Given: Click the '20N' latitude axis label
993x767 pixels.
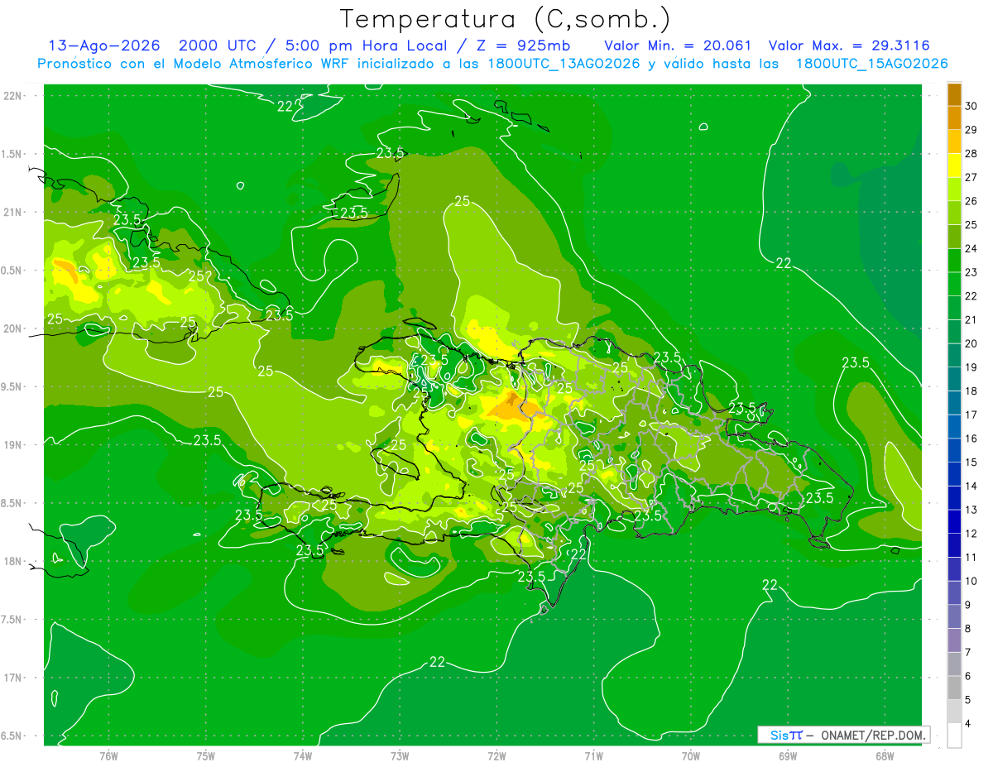Looking at the screenshot, I should click(x=13, y=328).
